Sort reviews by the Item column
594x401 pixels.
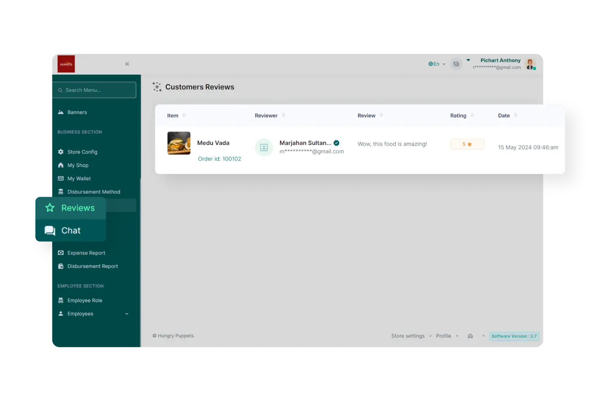pyautogui.click(x=184, y=115)
